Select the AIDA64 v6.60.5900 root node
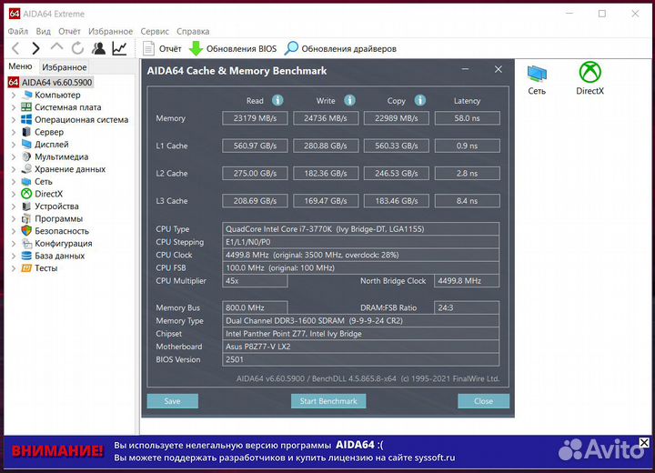 click(56, 82)
